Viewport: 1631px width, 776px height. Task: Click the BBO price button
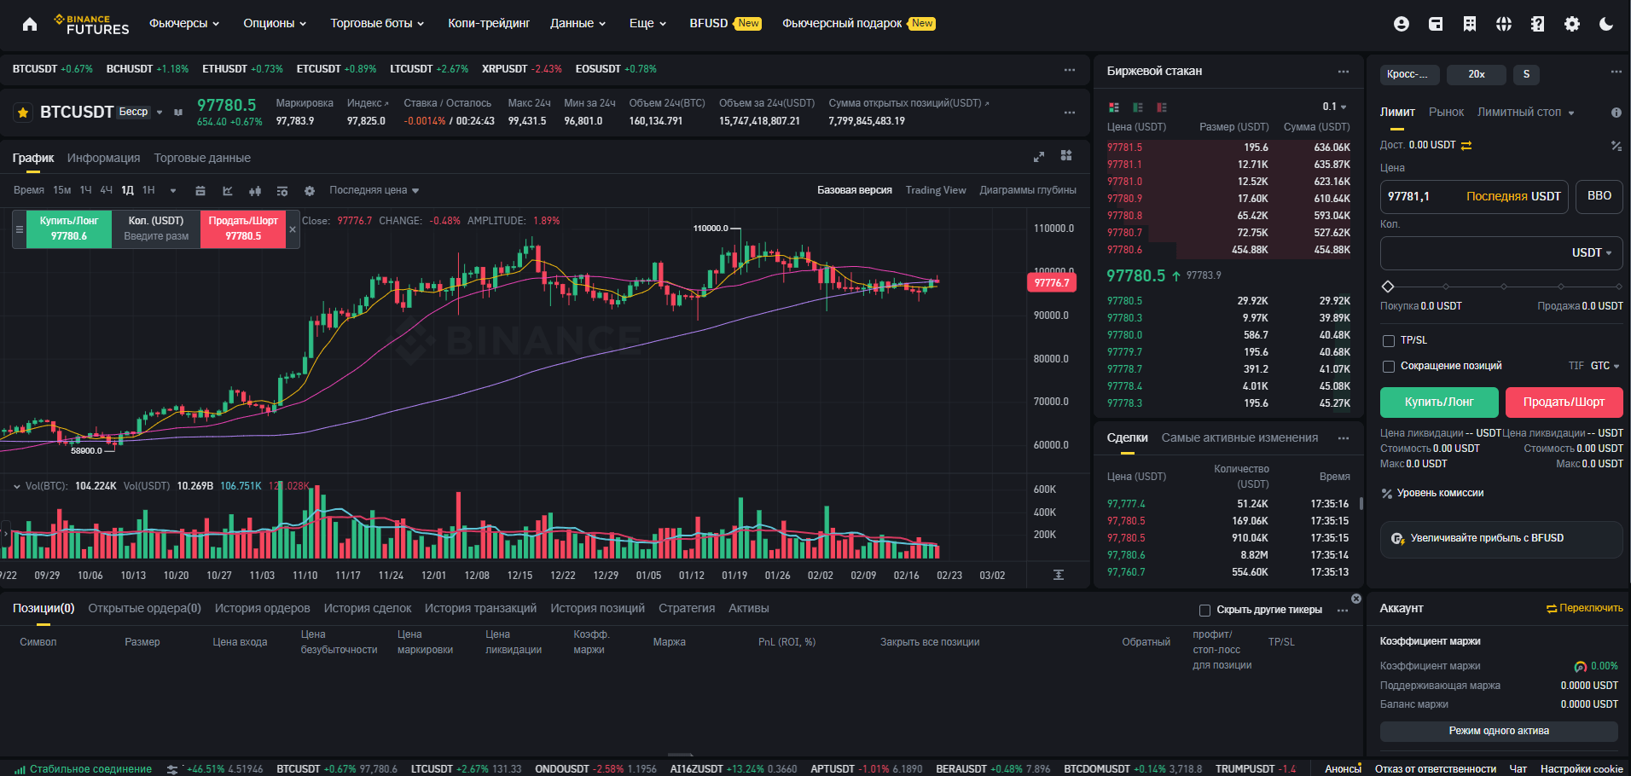(x=1599, y=197)
